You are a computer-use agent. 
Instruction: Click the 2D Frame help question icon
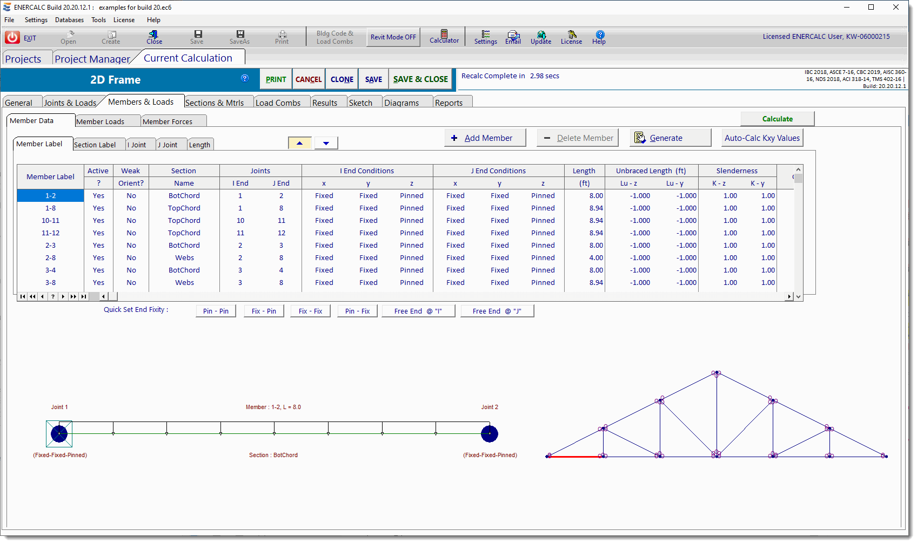point(245,78)
